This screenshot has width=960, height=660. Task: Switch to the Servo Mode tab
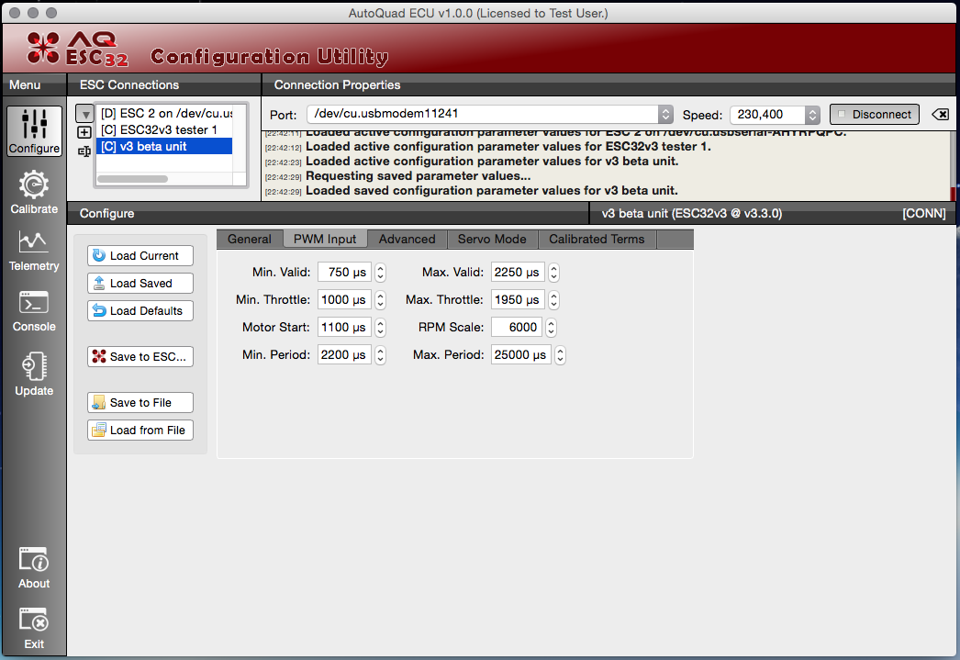(x=492, y=240)
